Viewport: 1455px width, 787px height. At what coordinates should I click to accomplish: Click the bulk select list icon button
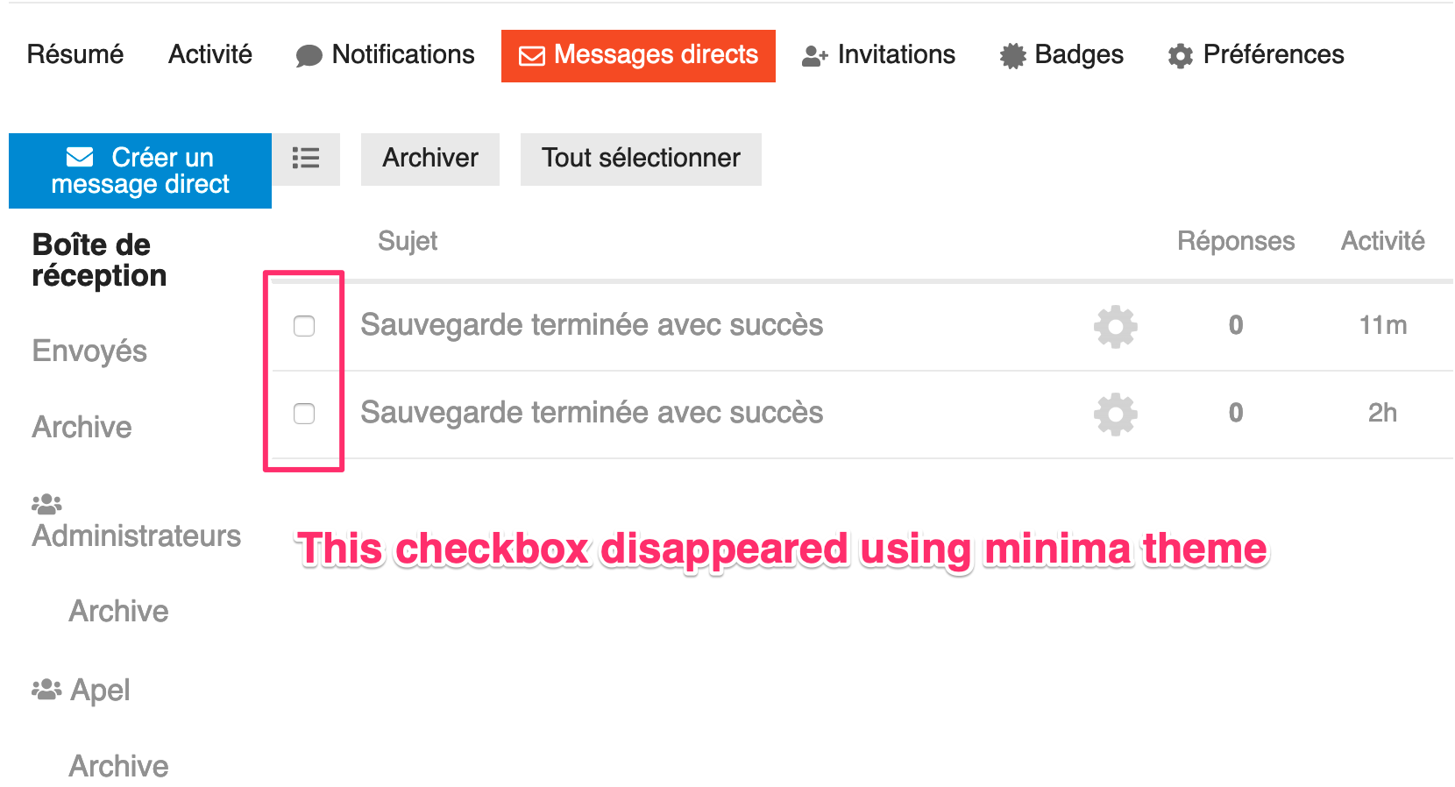(x=305, y=158)
